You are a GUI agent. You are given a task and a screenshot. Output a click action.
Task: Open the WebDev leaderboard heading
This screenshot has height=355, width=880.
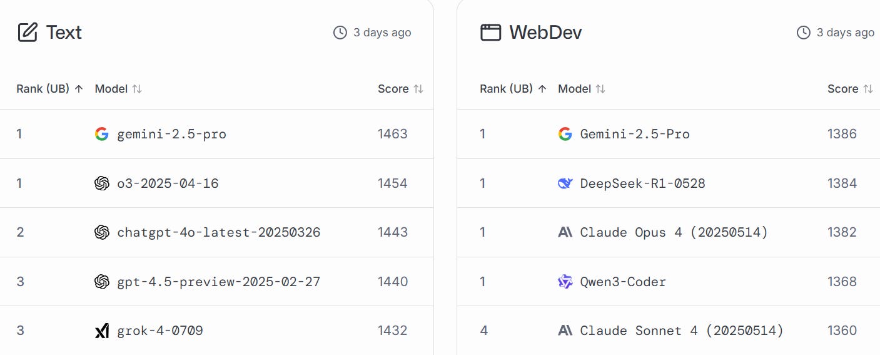pyautogui.click(x=545, y=32)
